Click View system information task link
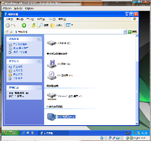The width and height of the screenshot is (151, 141). pos(20,44)
